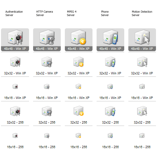Select the 48x48 Phone Server icon
The image size is (157, 157).
[x=110, y=37]
